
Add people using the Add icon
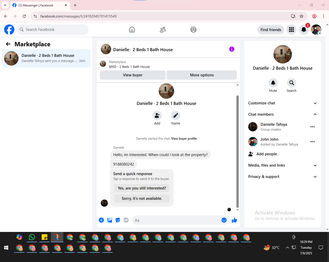pyautogui.click(x=157, y=115)
